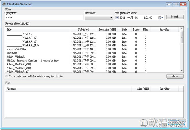Image resolution: width=190 pixels, height=130 pixels.
Task: Select the WinRar_Password_Cracker_1.1_warez-bd.info result
Action: [93, 60]
